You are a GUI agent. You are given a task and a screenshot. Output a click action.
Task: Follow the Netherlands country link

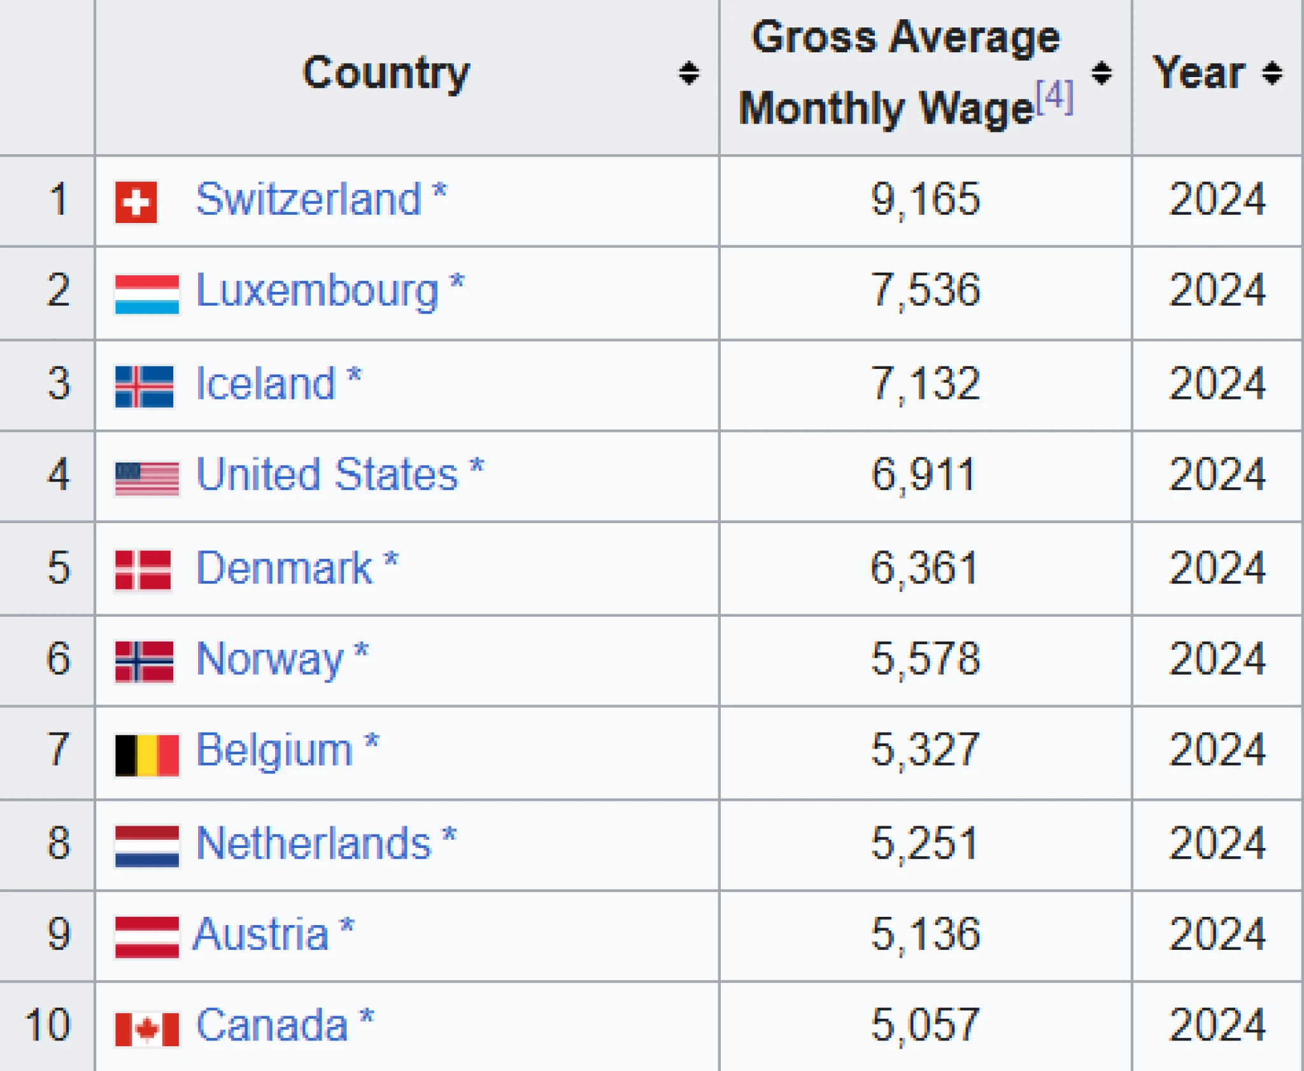pos(314,843)
